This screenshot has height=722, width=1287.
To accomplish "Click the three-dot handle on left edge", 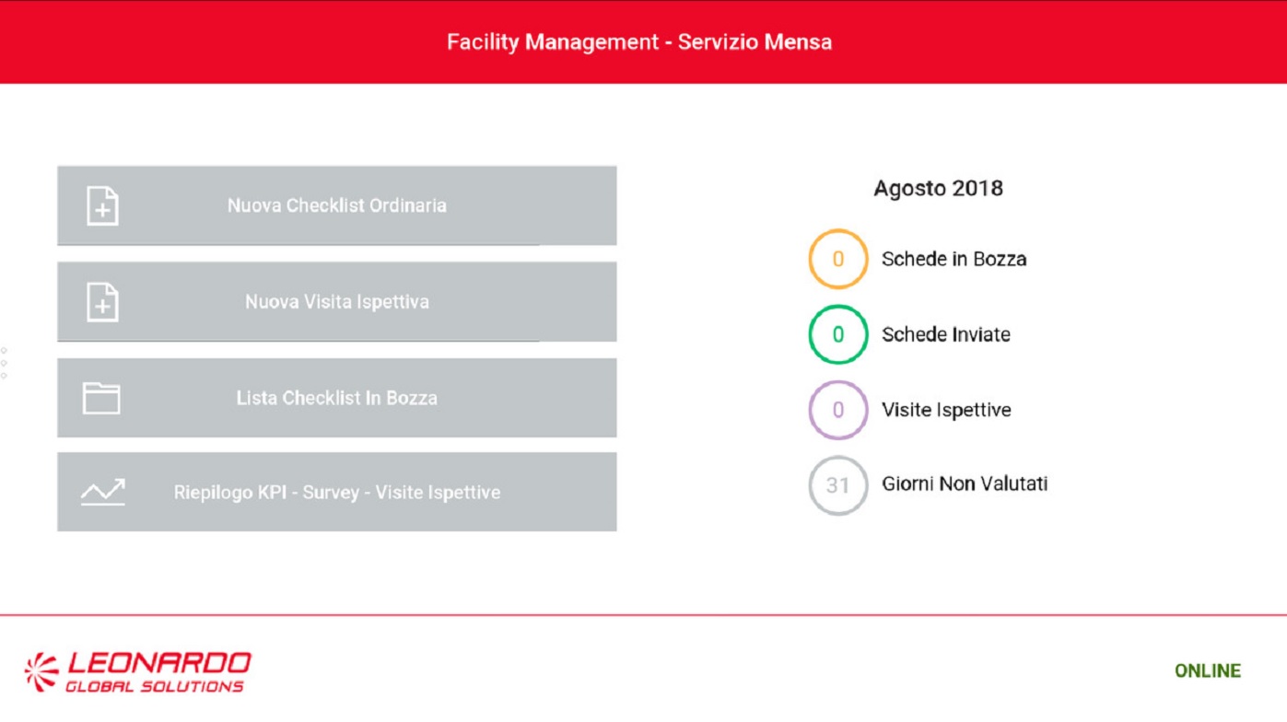I will coord(4,363).
